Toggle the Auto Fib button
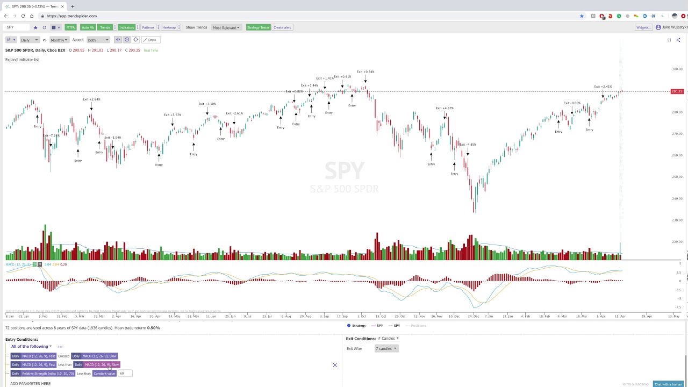Screen dimensions: 688x387 coord(88,27)
